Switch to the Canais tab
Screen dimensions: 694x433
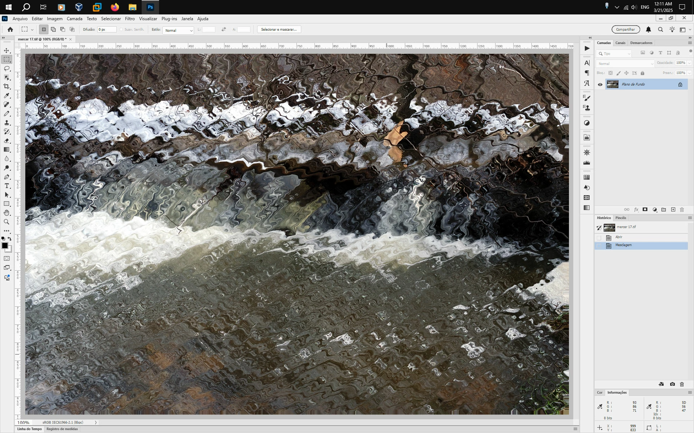click(620, 43)
